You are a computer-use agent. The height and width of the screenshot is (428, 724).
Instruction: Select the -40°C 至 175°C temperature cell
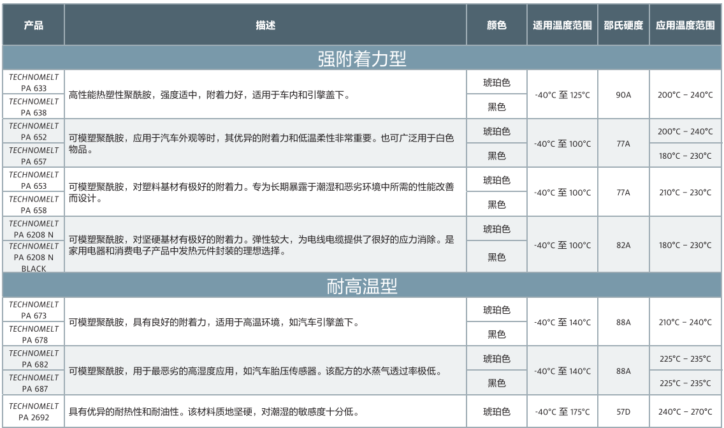pos(562,411)
